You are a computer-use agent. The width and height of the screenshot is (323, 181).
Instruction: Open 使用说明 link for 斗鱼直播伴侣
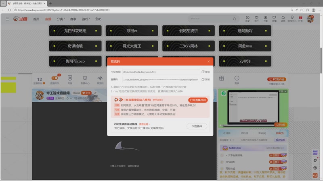pos(158,100)
